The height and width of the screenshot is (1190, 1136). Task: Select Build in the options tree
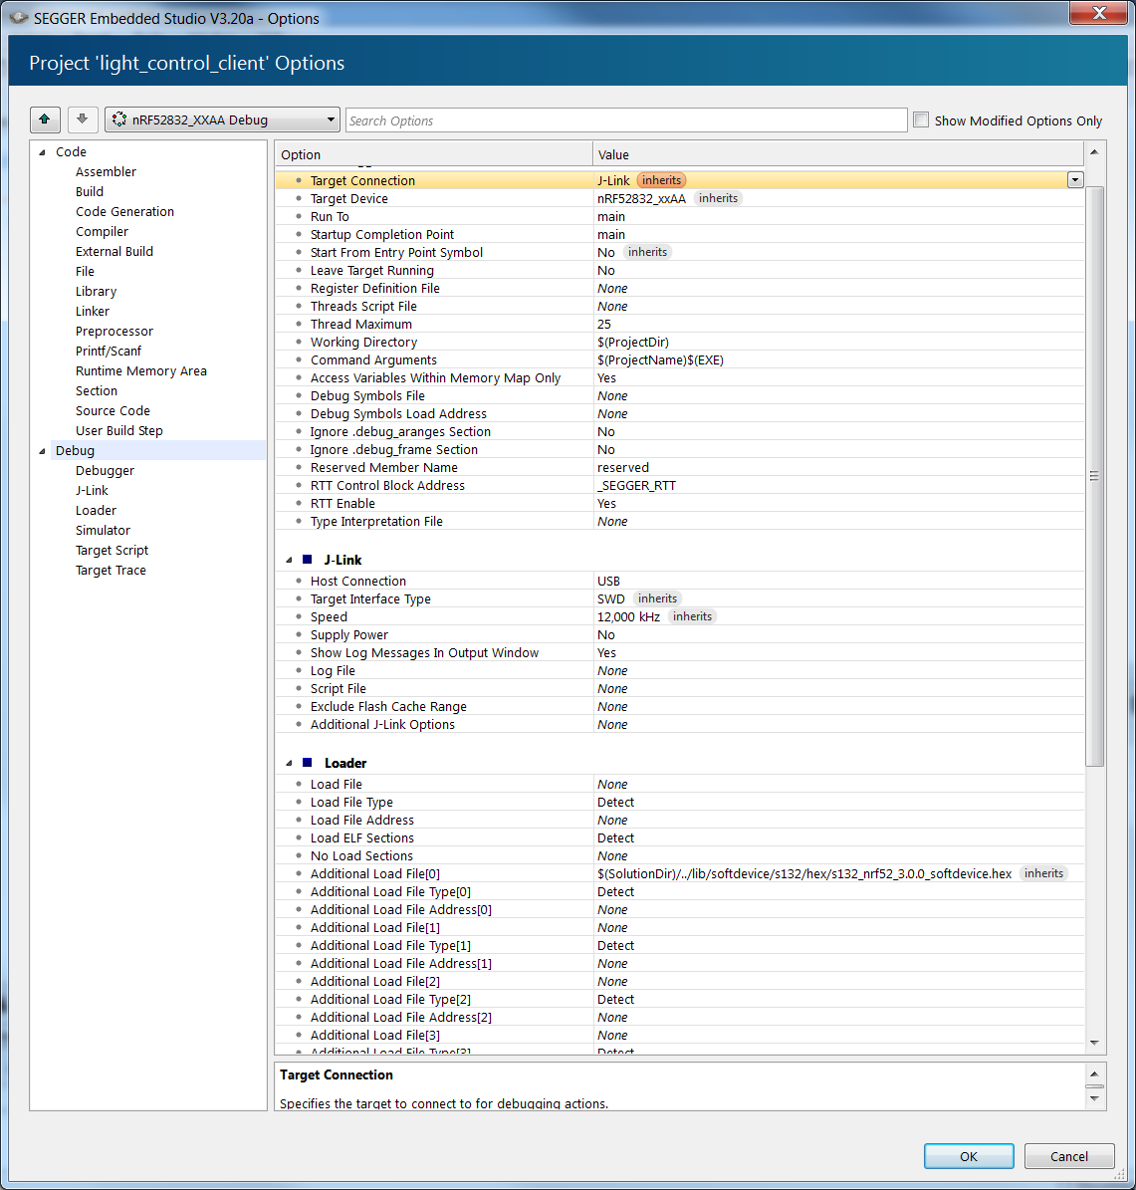pos(90,192)
